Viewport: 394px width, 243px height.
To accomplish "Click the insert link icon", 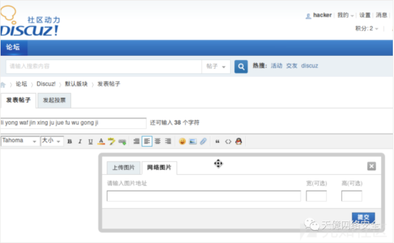I will [x=122, y=141].
